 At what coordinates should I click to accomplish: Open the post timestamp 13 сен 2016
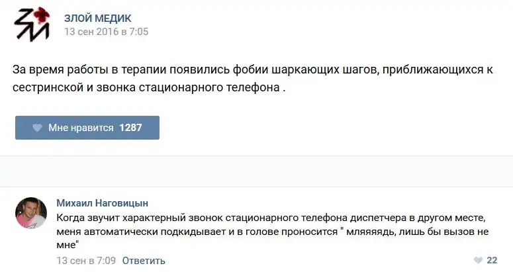pos(106,31)
